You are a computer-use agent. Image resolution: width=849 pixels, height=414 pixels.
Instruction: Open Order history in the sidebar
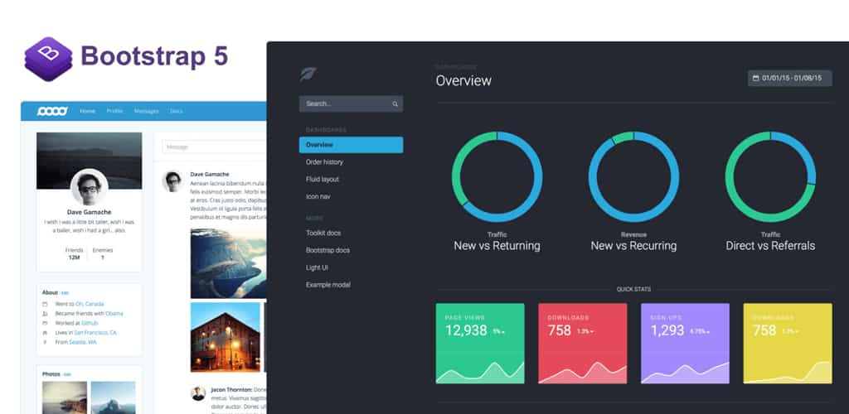[x=324, y=162]
